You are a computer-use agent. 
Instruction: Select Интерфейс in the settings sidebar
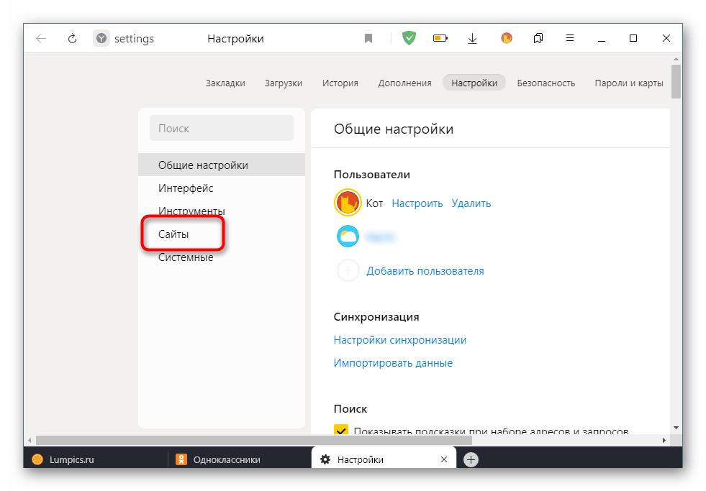186,188
